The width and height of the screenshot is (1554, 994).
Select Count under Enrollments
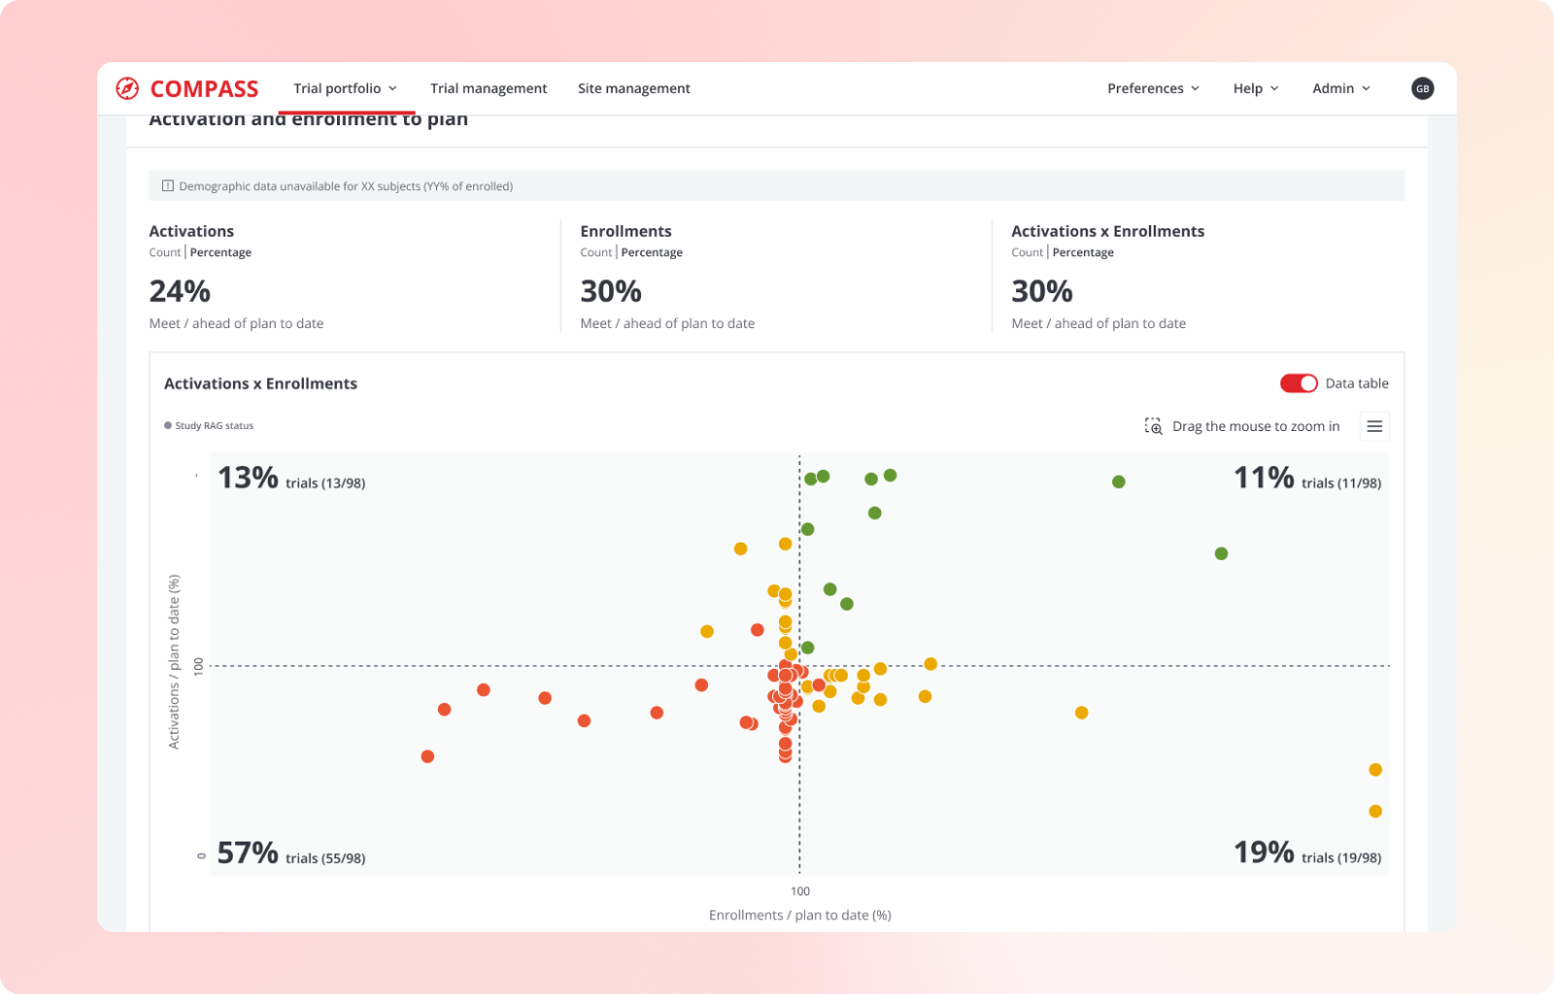[x=594, y=251]
